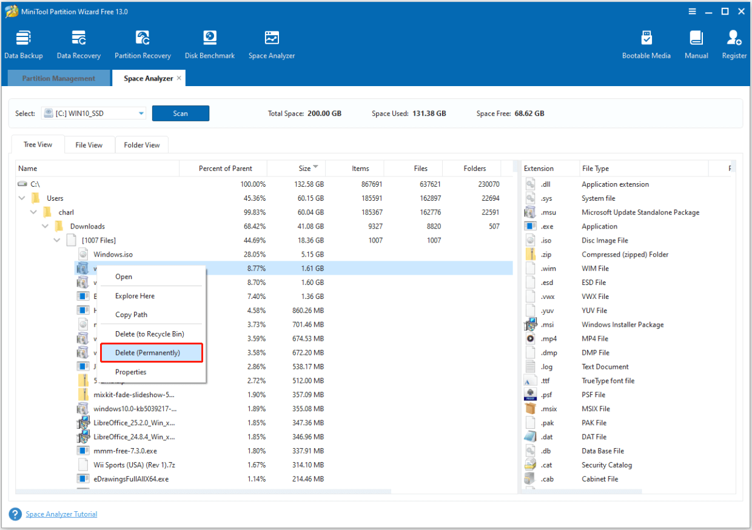
Task: Open the Bootable Media creator
Action: (x=646, y=42)
